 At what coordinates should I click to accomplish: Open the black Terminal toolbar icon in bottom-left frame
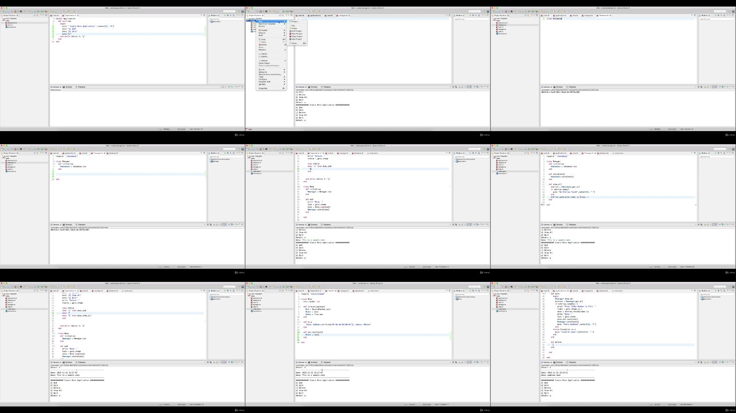(x=20, y=287)
